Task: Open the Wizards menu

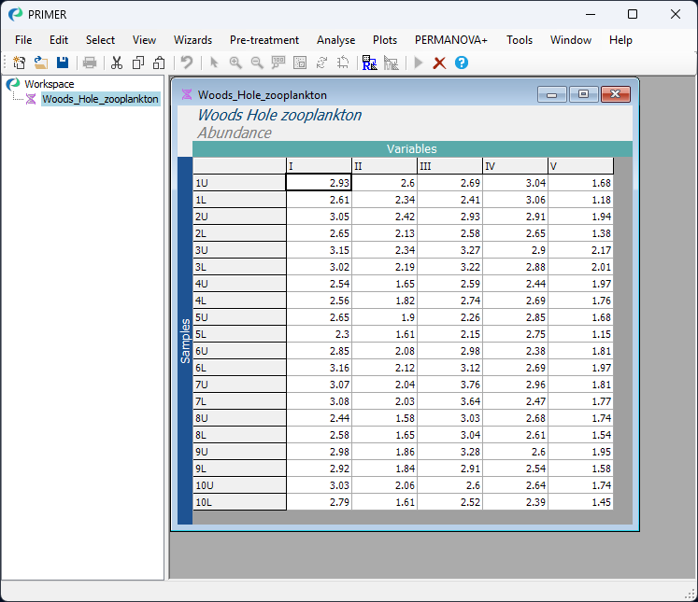Action: tap(192, 40)
